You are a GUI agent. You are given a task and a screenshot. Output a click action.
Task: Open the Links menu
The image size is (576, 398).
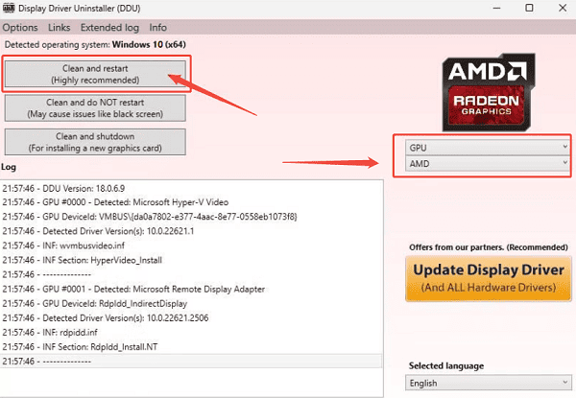[x=59, y=28]
